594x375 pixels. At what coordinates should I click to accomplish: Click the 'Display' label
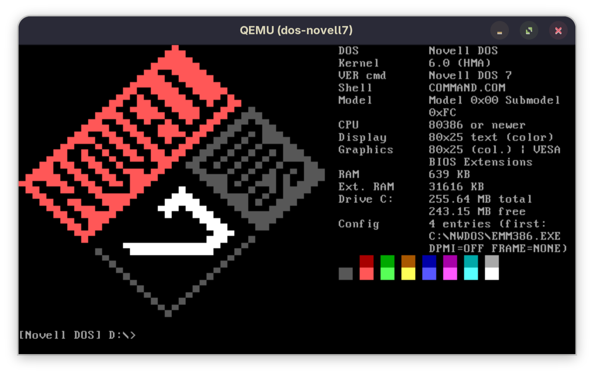362,138
